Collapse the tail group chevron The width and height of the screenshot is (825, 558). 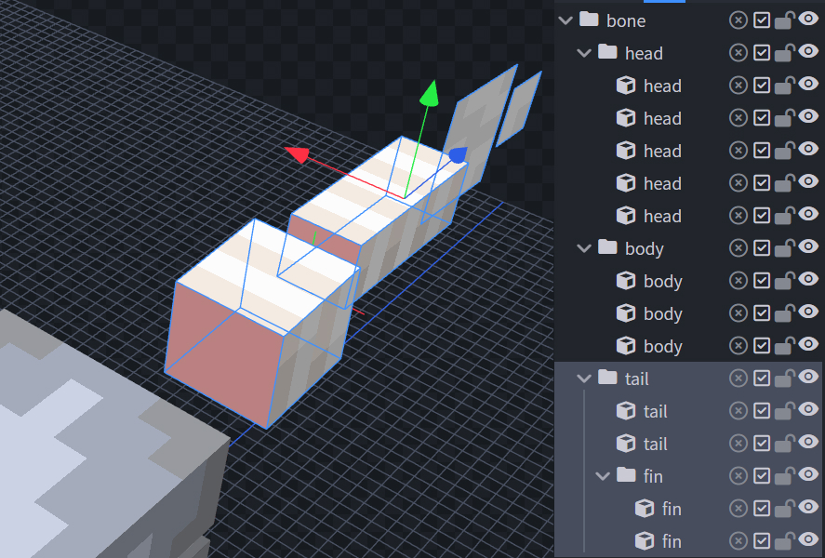(584, 379)
